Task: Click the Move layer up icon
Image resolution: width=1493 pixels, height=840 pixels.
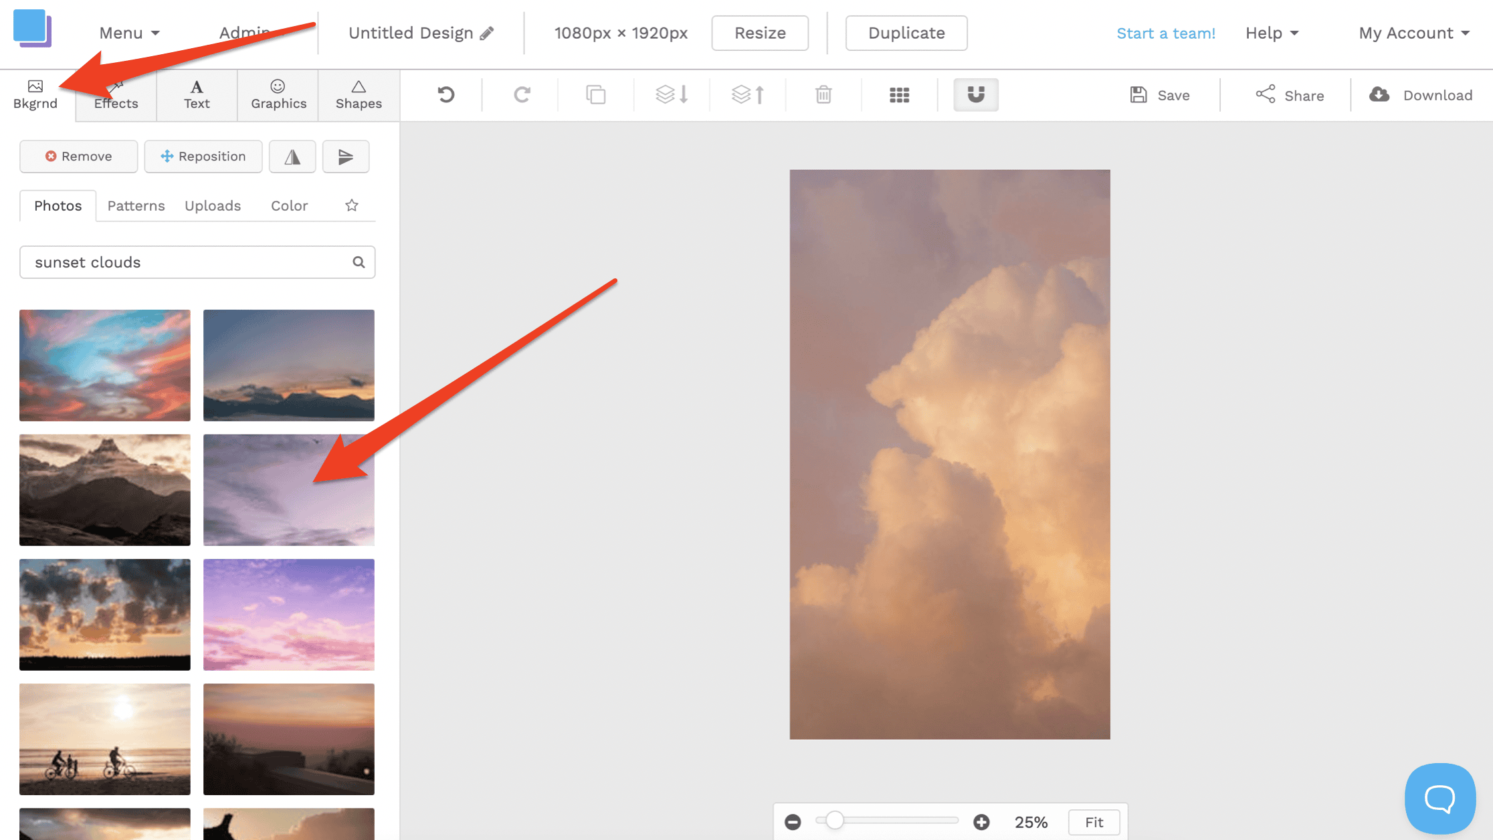Action: tap(746, 94)
